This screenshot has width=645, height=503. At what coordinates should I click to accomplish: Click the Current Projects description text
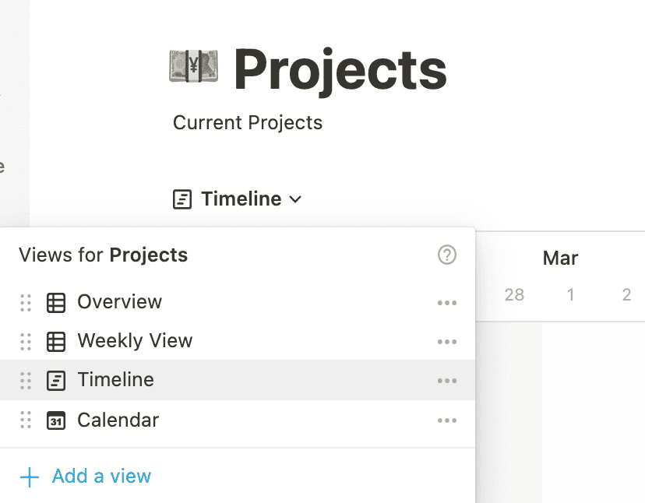click(248, 123)
